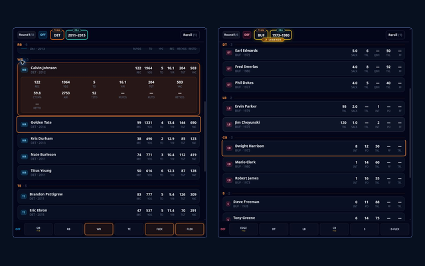The image size is (425, 266).
Task: Open the 2011-2015 era selector
Action: (x=77, y=35)
